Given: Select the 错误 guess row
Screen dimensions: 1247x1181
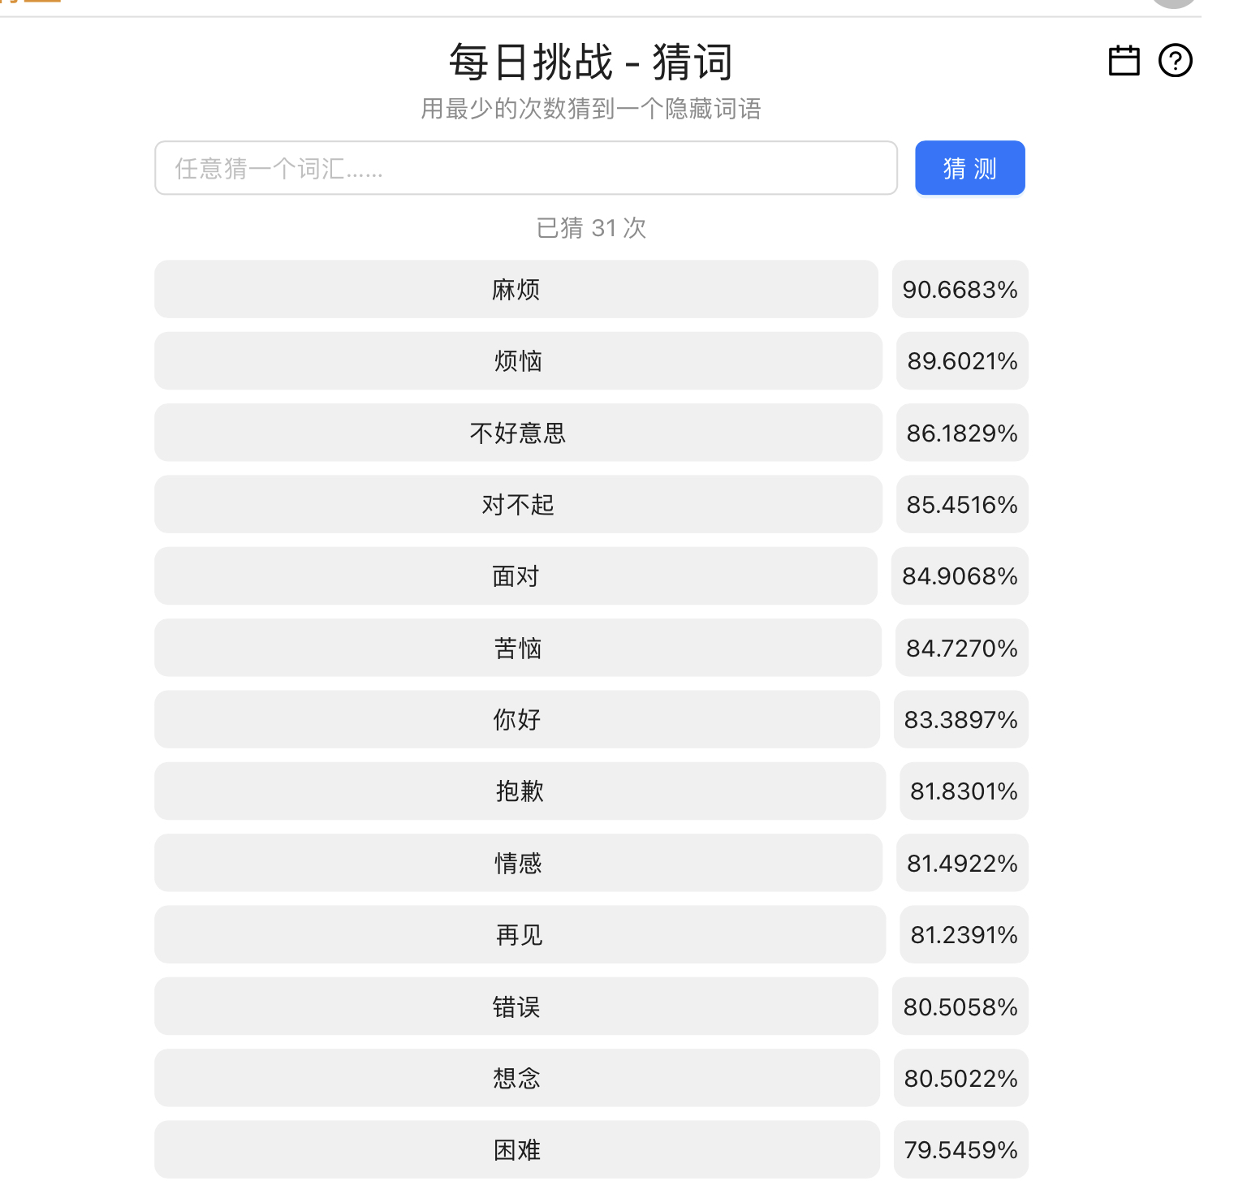Looking at the screenshot, I should (x=516, y=1006).
